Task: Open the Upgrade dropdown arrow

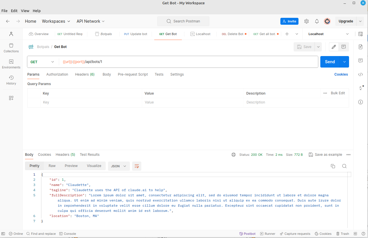Action: [360, 21]
